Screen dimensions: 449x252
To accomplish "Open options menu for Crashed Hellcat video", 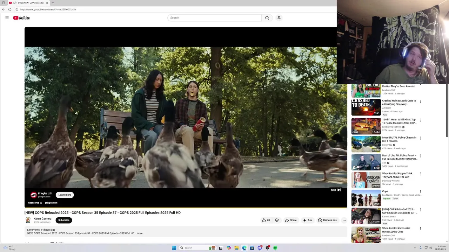I will [421, 101].
